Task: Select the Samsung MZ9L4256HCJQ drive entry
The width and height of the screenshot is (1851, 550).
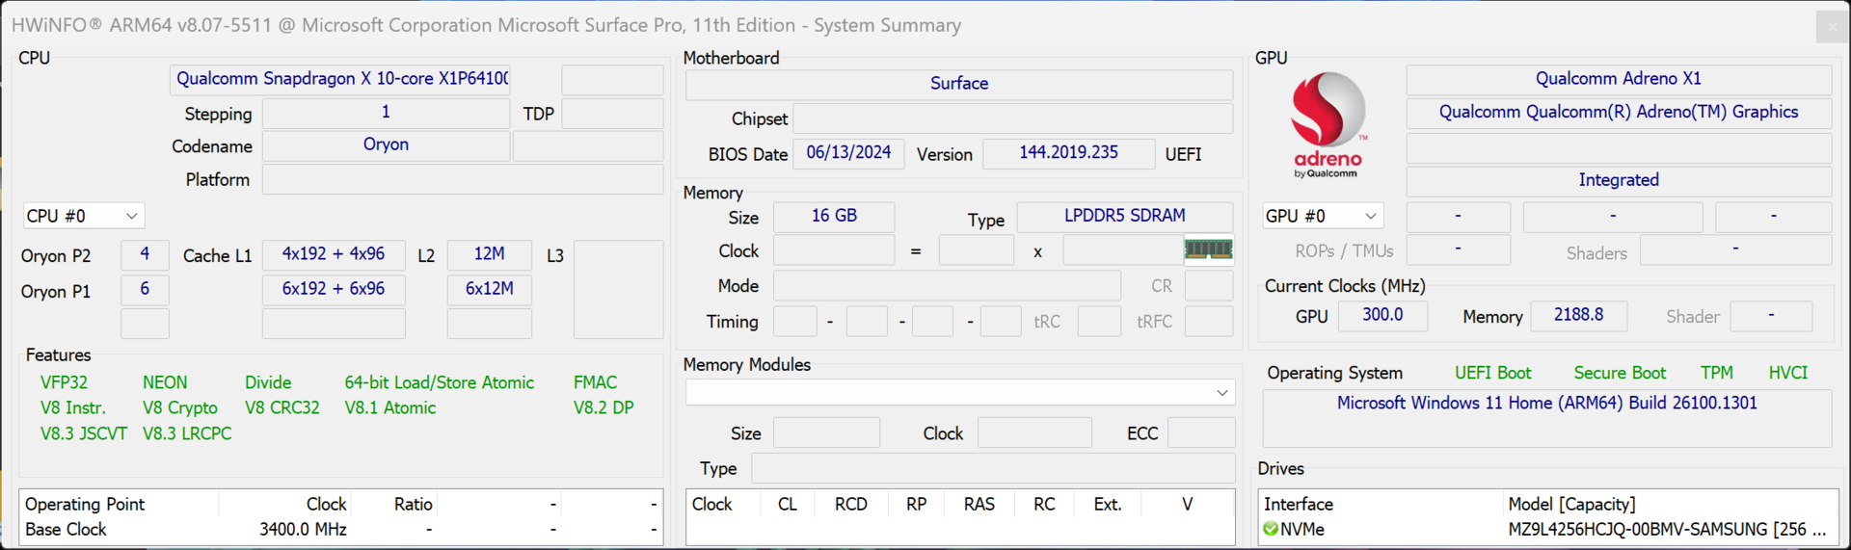Action: click(1666, 529)
